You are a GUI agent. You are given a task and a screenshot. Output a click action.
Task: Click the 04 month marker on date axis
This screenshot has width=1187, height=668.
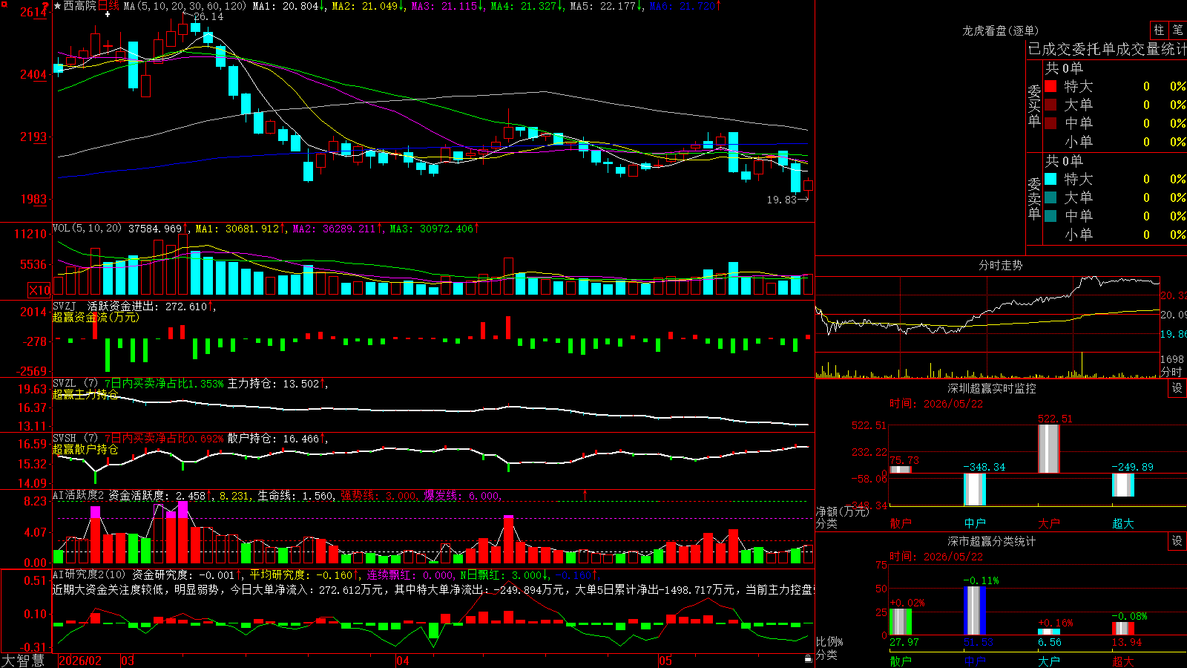[403, 661]
